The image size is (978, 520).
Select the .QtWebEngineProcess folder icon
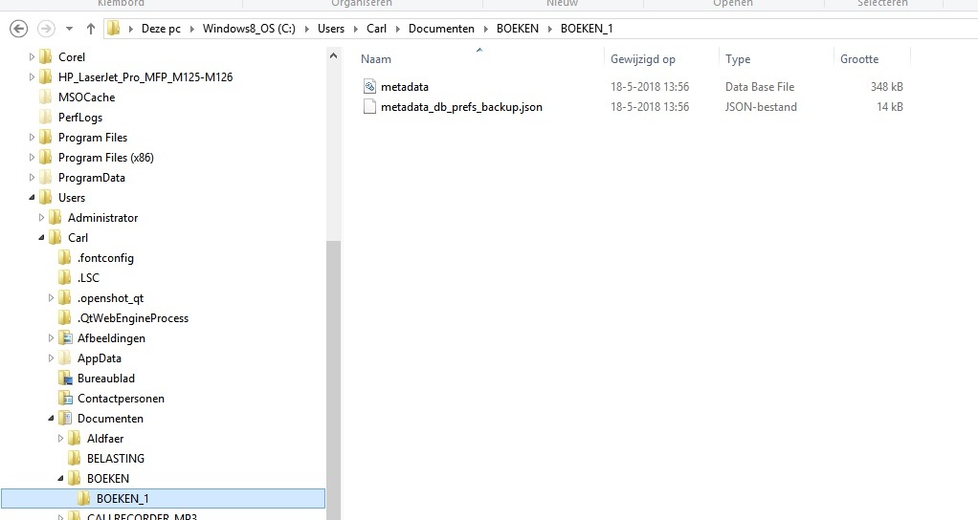(x=65, y=318)
